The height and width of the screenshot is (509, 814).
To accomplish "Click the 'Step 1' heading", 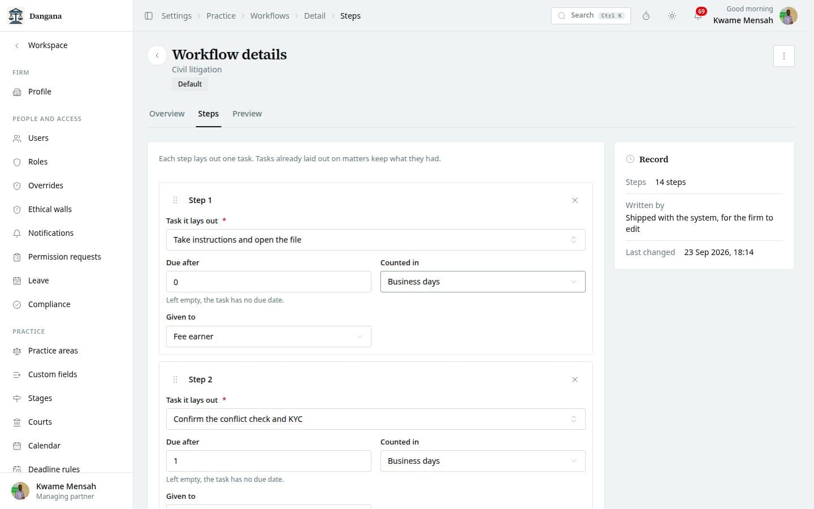I will coord(200,200).
